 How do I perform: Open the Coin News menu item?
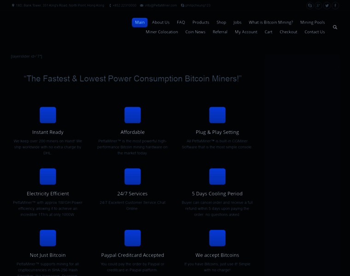195,32
